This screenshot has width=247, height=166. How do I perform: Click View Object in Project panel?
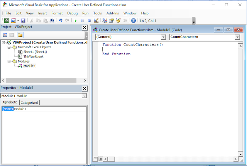12,35
